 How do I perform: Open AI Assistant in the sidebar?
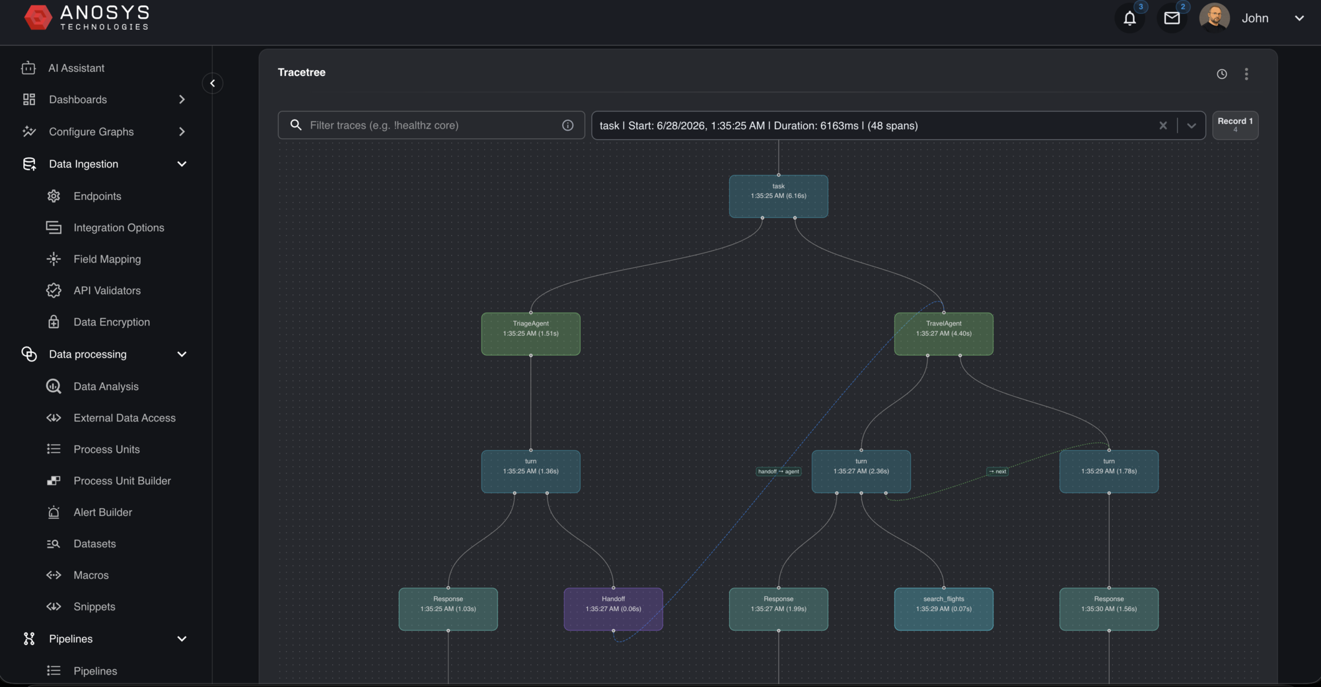point(76,68)
